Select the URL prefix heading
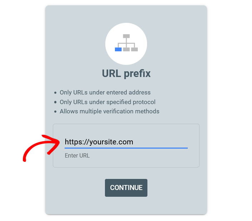The image size is (252, 221). tap(126, 74)
